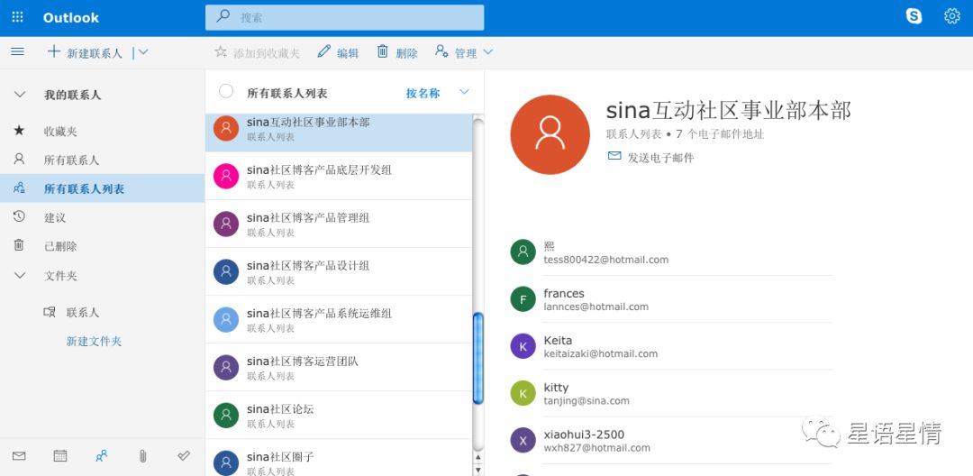This screenshot has width=973, height=476.
Task: Switch to Calendar via bottom icon
Action: point(60,456)
